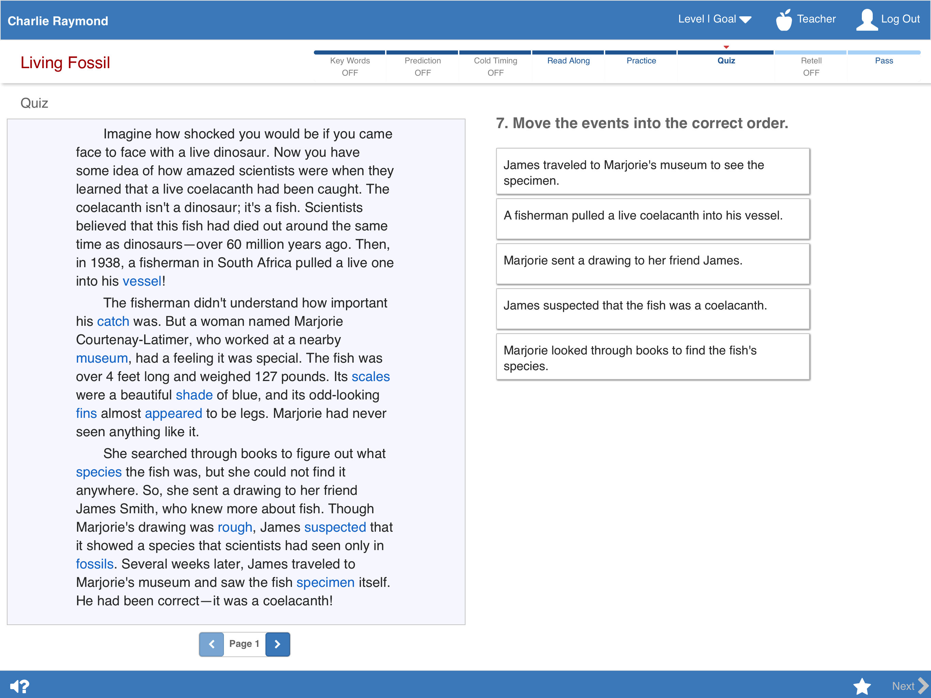
Task: Click the star icon in bottom bar
Action: point(861,686)
